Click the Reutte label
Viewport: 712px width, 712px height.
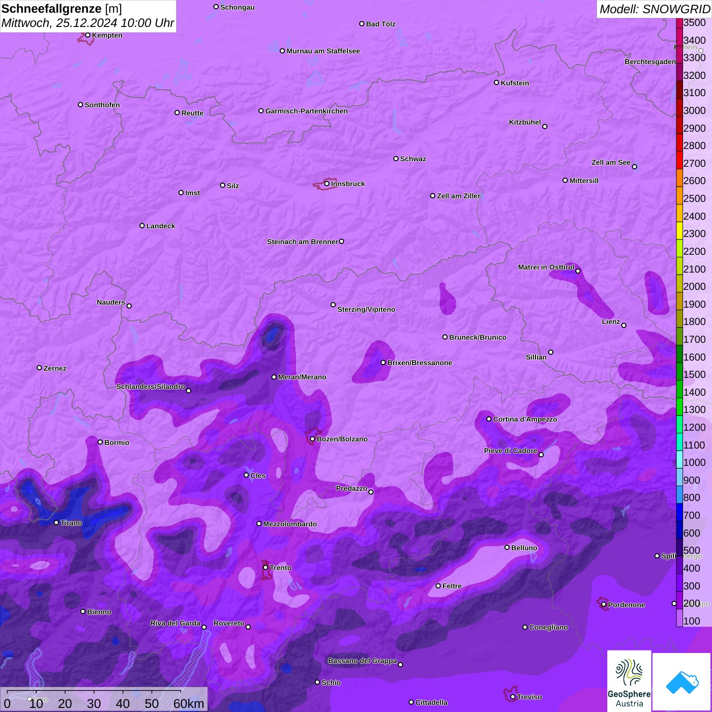point(193,113)
